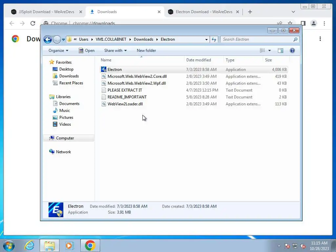Open Explorer Help icon
The width and height of the screenshot is (336, 252).
[292, 51]
